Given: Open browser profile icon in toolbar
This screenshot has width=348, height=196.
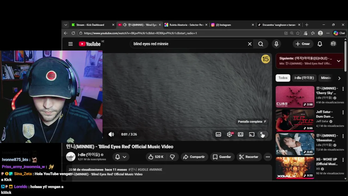Looking at the screenshot, I should click(320, 33).
